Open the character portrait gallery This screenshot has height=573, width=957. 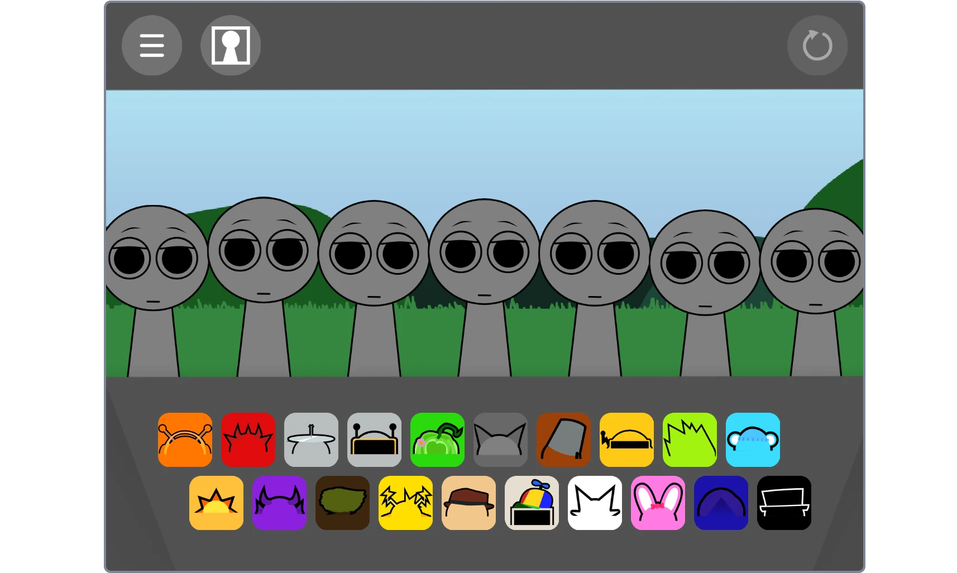tap(230, 45)
